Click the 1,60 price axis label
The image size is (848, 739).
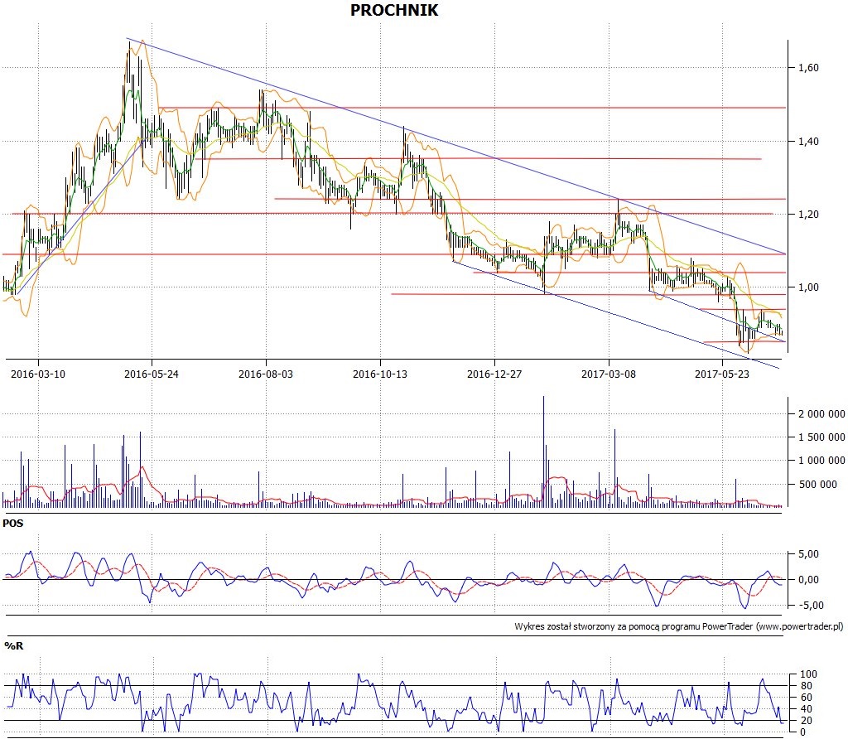[808, 68]
